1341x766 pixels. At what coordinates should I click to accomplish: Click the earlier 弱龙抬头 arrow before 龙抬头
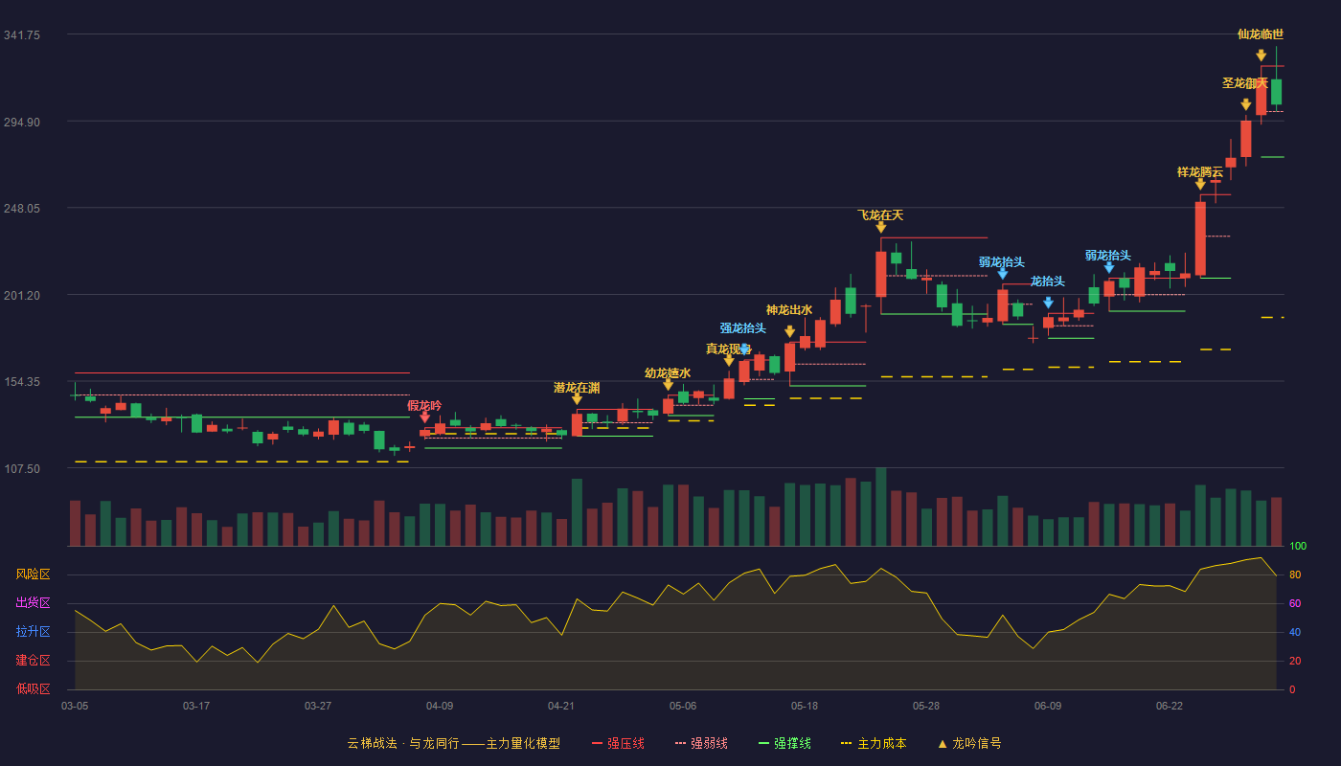1003,274
